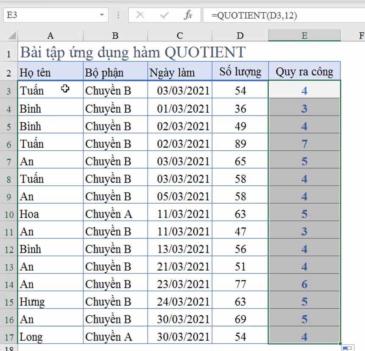Click the Cancel X icon beside formula bar
The image size is (365, 351).
[x=140, y=15]
